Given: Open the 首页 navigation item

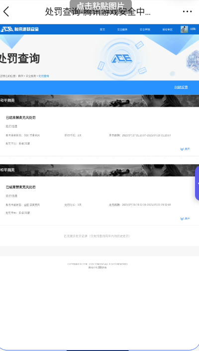Looking at the screenshot, I should pyautogui.click(x=102, y=29).
